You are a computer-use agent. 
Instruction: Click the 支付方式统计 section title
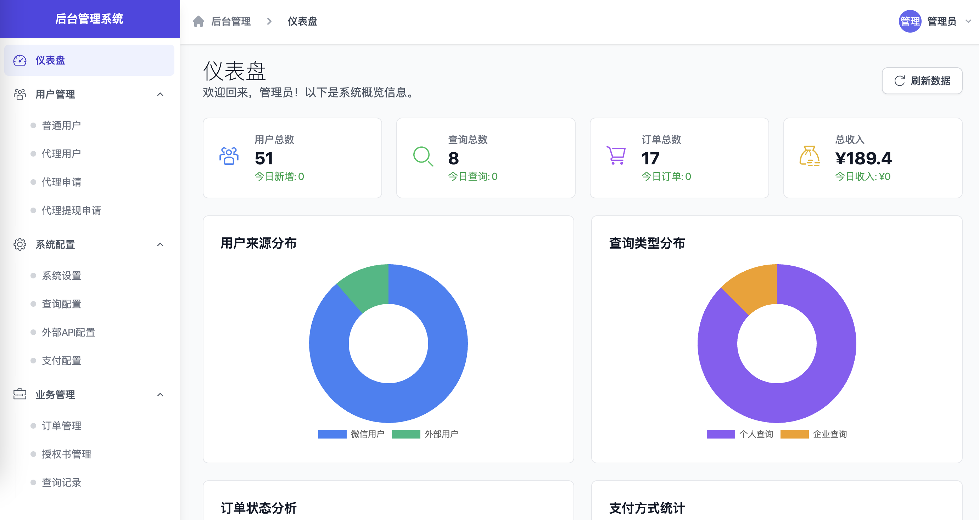point(647,508)
